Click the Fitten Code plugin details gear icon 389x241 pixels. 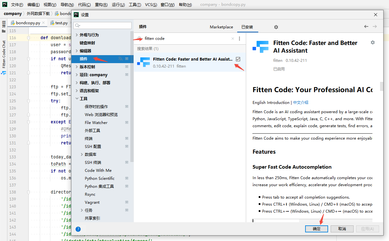pyautogui.click(x=373, y=42)
